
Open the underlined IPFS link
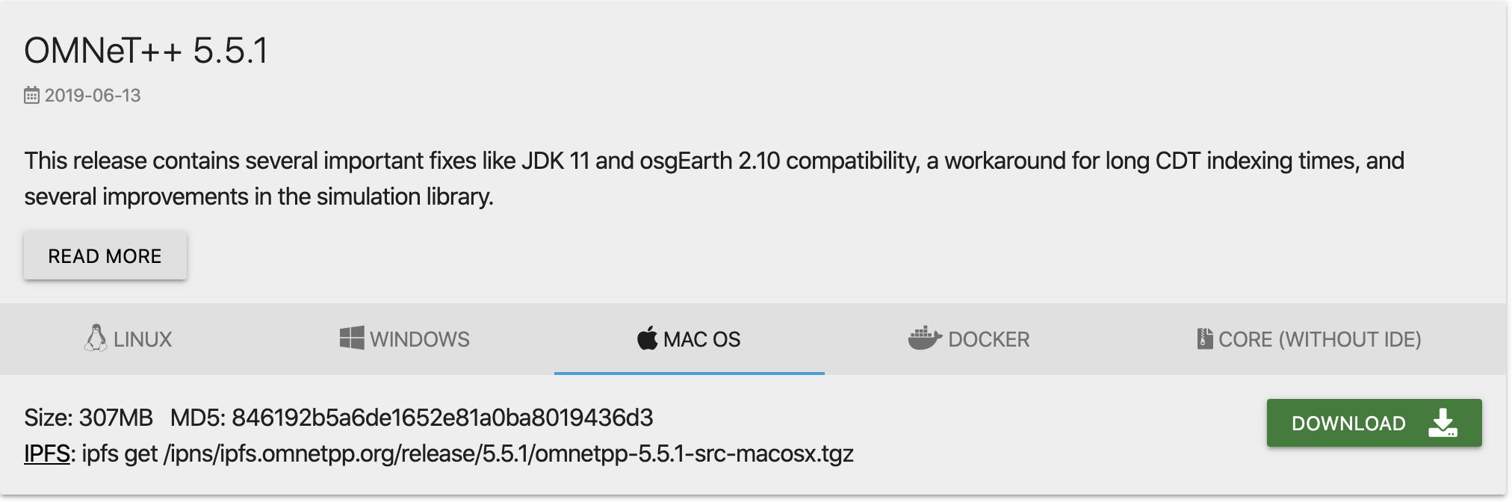46,453
